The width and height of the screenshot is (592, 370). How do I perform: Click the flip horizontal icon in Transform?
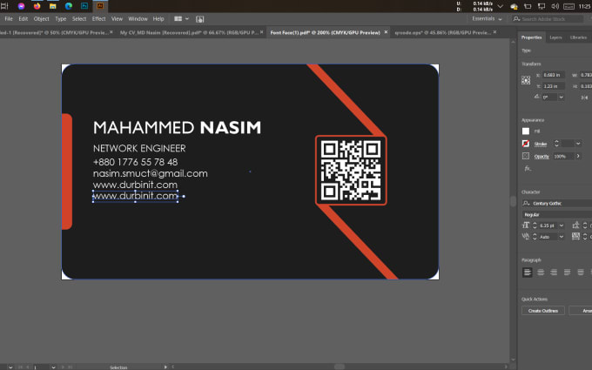click(584, 98)
